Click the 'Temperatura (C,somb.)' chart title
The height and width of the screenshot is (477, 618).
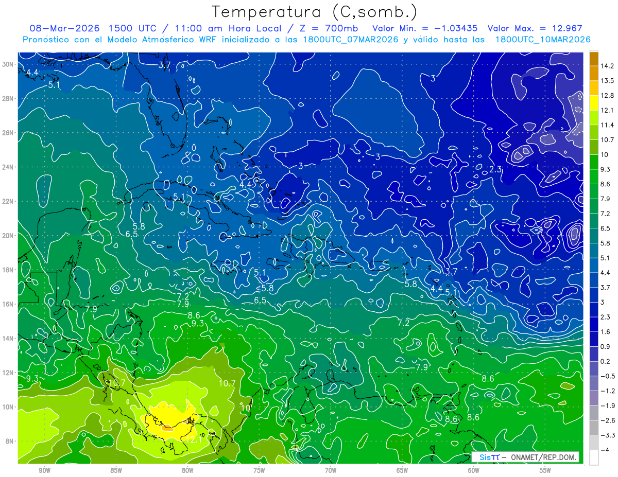(x=314, y=12)
